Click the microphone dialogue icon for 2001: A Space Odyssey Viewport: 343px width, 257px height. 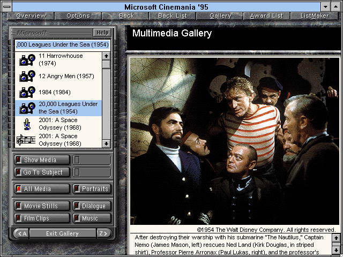click(27, 124)
